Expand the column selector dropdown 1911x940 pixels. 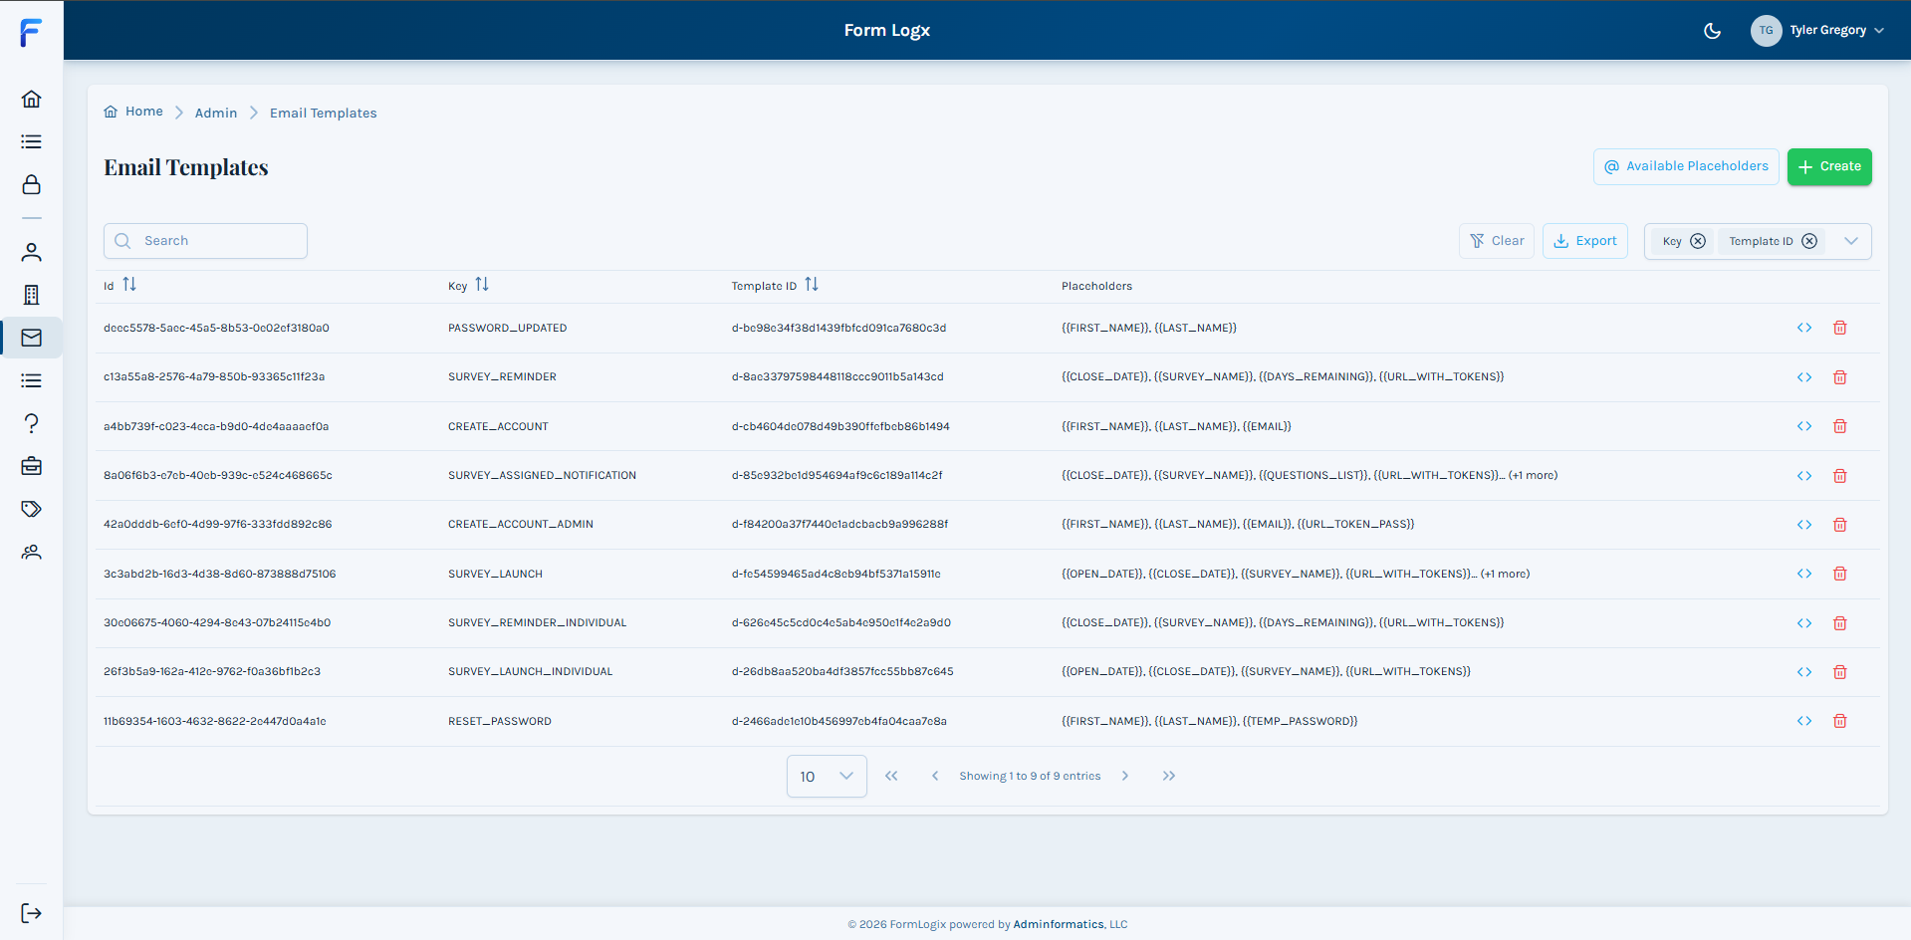coord(1851,241)
